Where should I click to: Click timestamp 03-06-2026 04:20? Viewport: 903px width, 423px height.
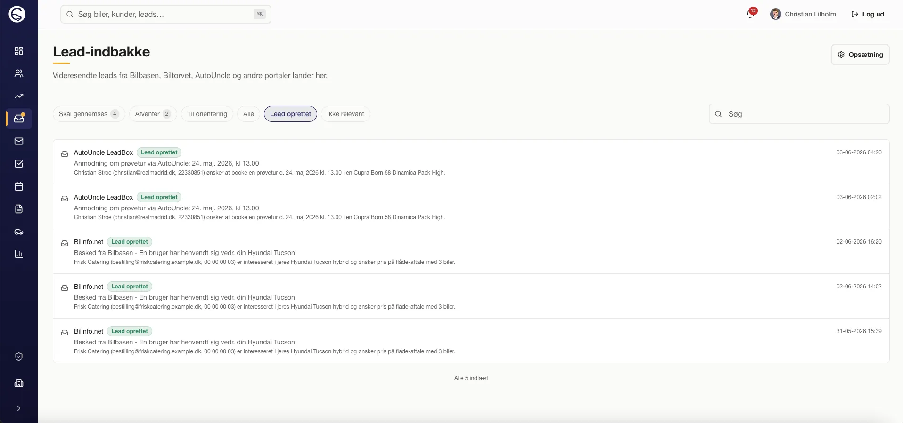pos(859,152)
